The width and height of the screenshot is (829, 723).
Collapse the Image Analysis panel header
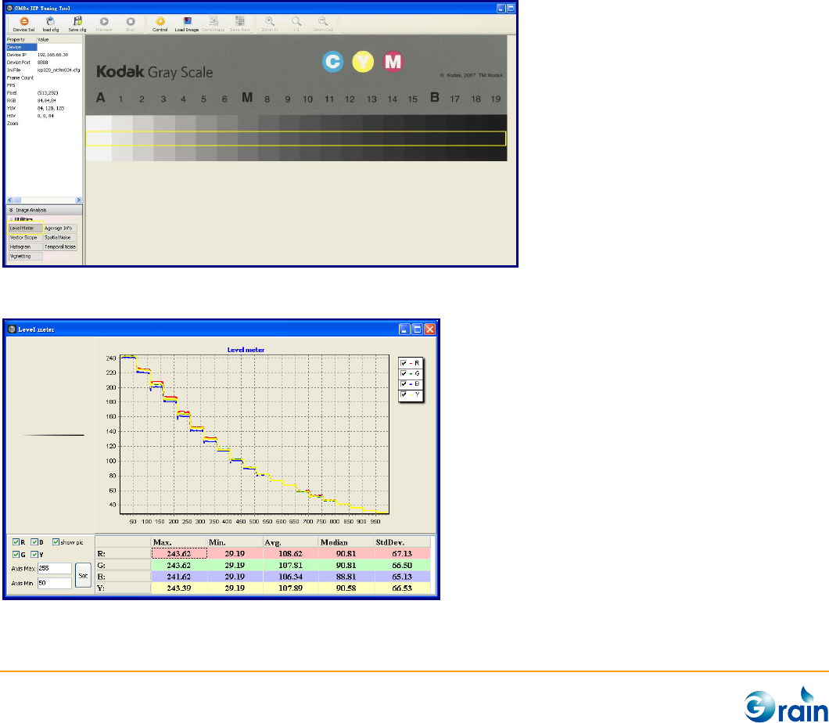point(44,210)
